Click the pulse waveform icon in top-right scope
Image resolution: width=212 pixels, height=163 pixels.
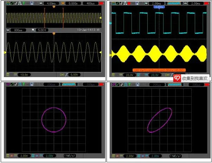pyautogui.click(x=126, y=3)
